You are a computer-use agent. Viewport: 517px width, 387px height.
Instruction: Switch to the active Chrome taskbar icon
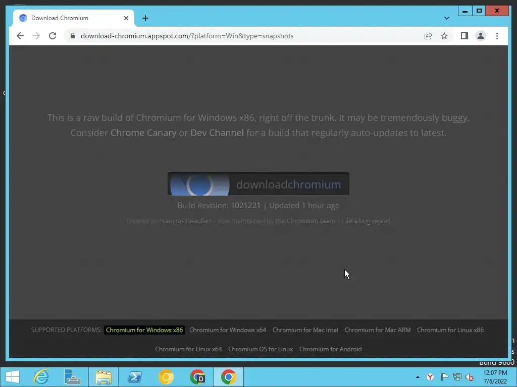coord(229,377)
